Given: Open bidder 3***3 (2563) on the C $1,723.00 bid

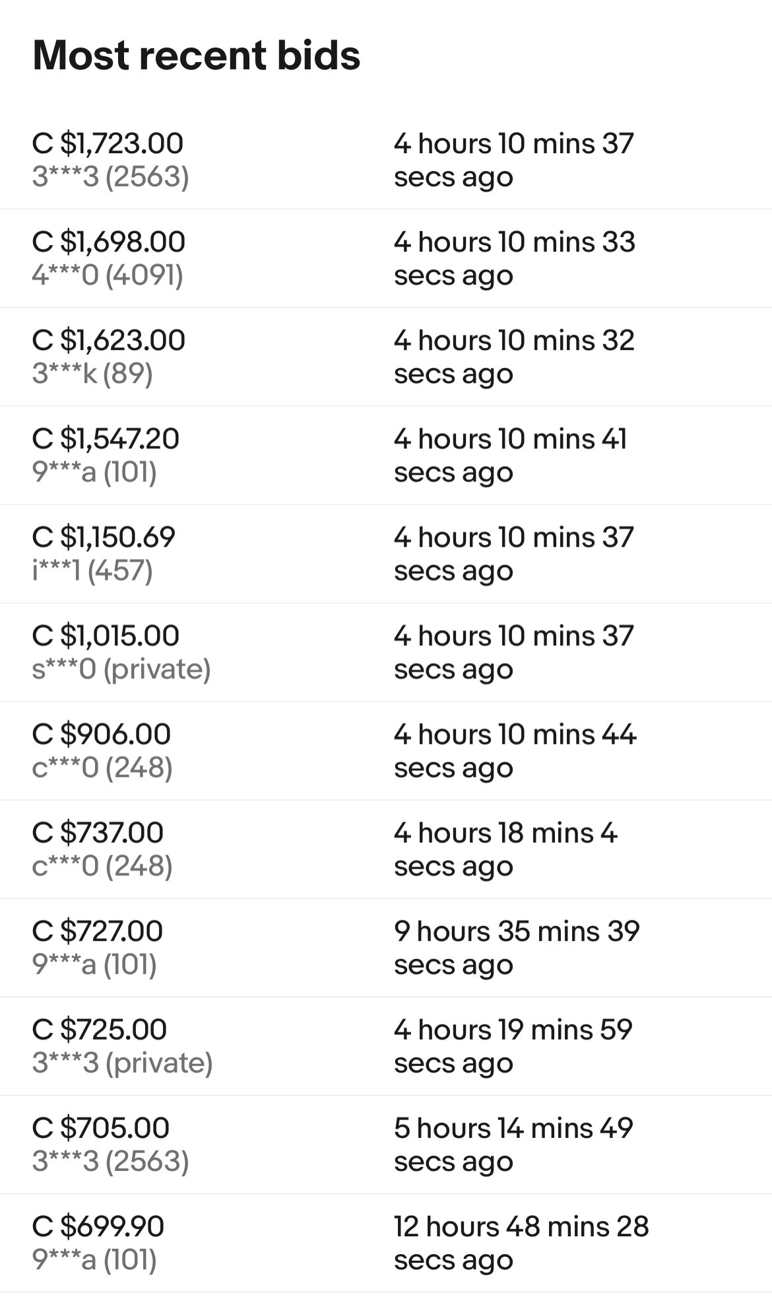Looking at the screenshot, I should coord(110,177).
